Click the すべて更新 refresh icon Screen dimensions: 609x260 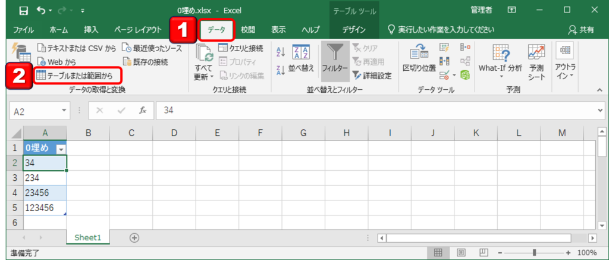205,53
